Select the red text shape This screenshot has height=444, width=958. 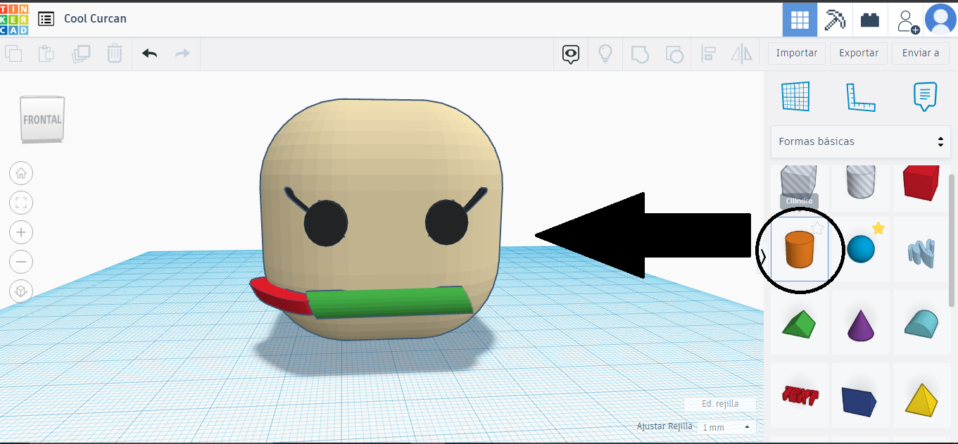click(800, 395)
